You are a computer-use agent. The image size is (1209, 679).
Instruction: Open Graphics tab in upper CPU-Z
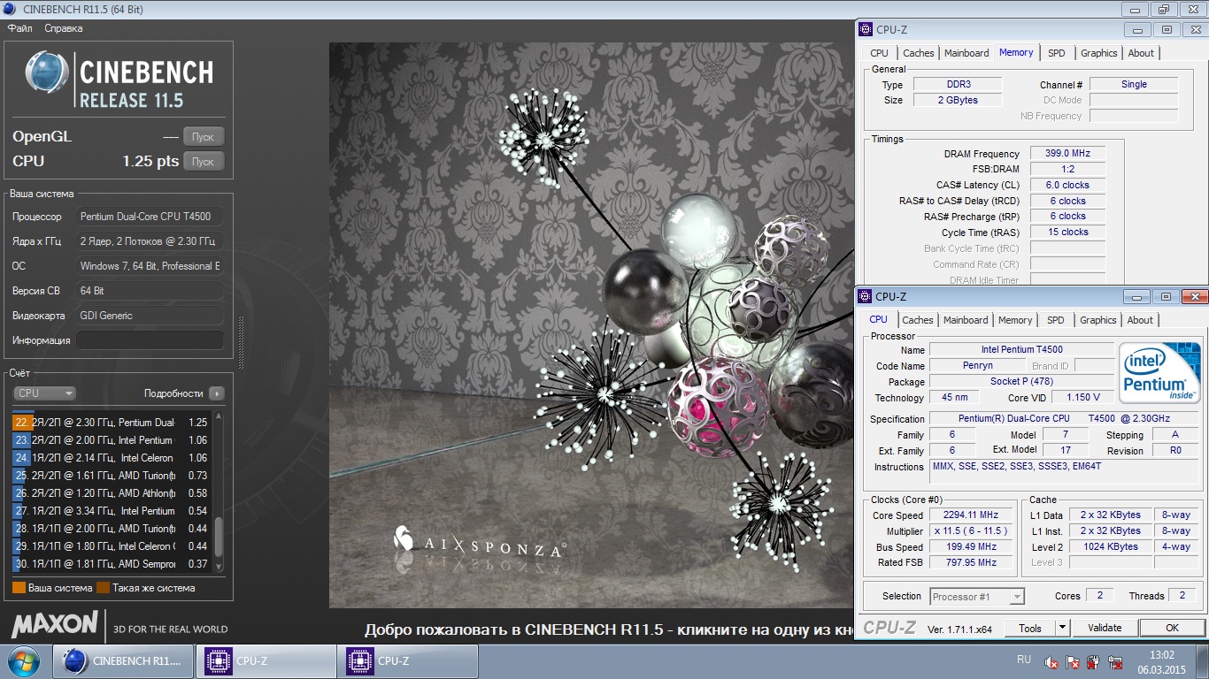pos(1099,53)
